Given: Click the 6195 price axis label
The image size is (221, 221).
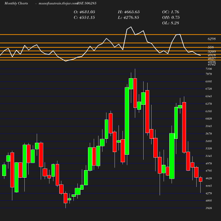Looking at the screenshot, I should (x=209, y=111).
